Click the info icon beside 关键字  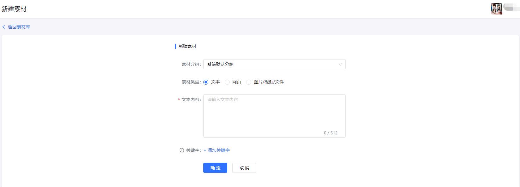point(182,150)
